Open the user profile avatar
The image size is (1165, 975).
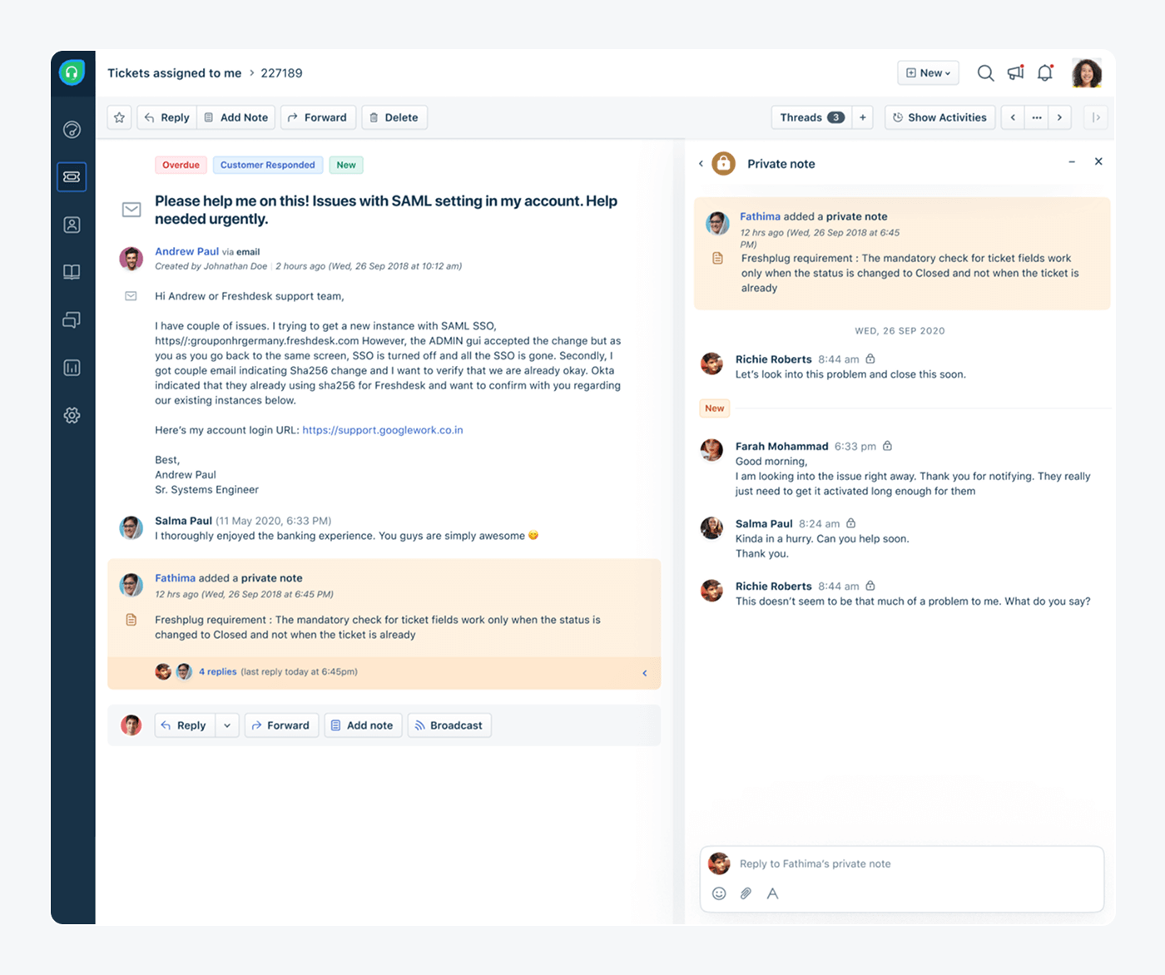click(x=1087, y=73)
